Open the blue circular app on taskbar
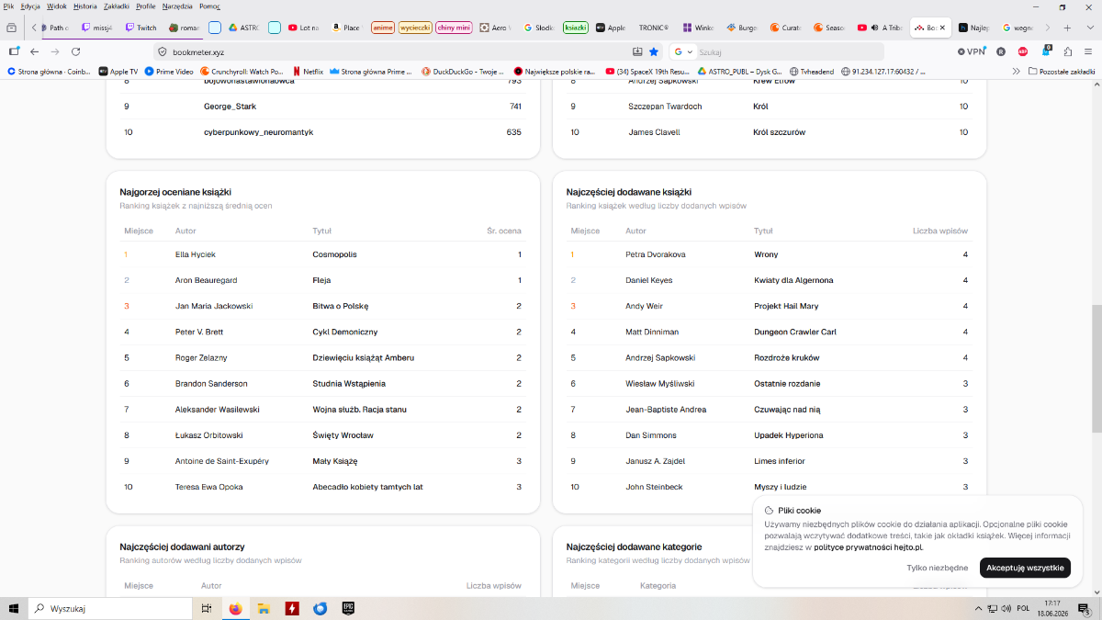This screenshot has width=1102, height=620. [x=320, y=608]
